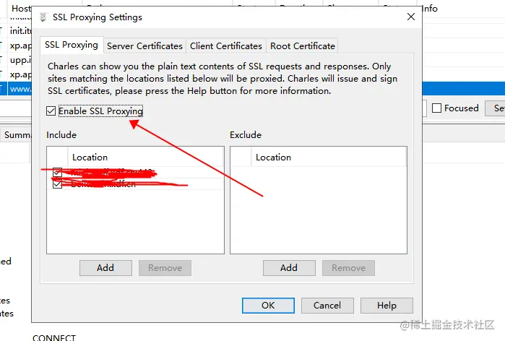This screenshot has width=505, height=341.
Task: Open the Help button for SSL proxying
Action: [387, 306]
